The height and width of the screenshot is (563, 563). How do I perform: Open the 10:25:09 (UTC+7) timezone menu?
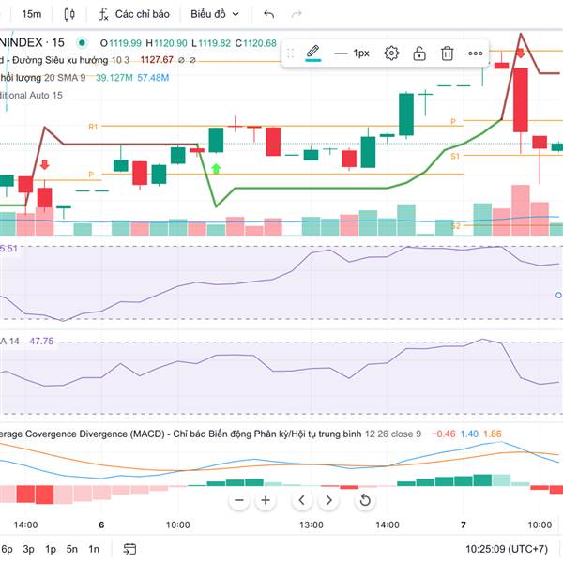tap(507, 549)
